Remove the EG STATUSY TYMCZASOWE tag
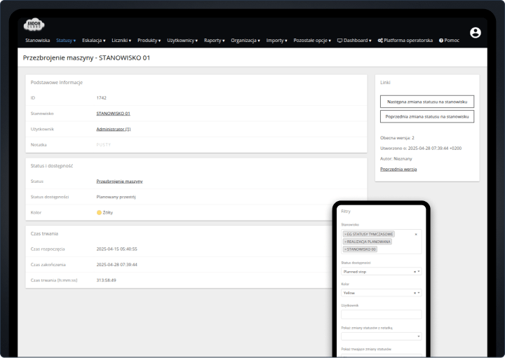 346,234
